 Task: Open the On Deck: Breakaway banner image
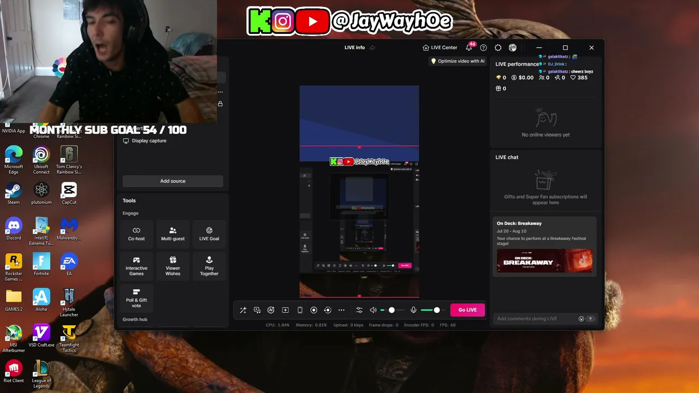(x=544, y=261)
